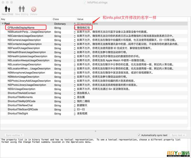Open class stepper for NSMicrophoneUsageDescription row

(75, 73)
